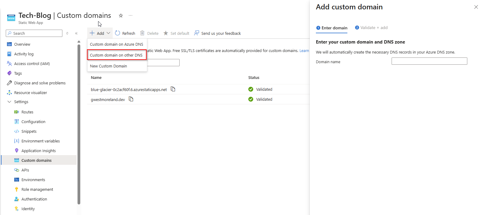
Task: Copy the blue-glacier azurestaticapps.net domain name
Action: click(173, 89)
